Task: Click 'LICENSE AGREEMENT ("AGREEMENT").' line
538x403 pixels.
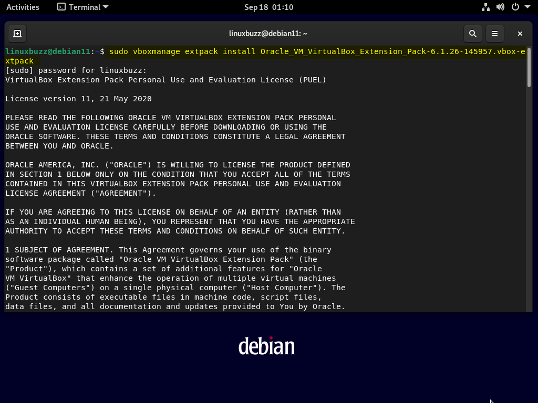Action: [80, 193]
